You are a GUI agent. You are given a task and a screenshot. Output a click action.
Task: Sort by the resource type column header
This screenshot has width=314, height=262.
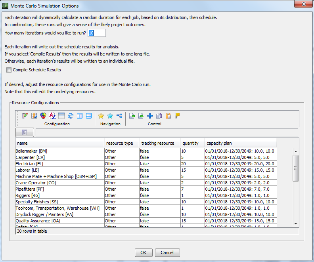pos(122,143)
